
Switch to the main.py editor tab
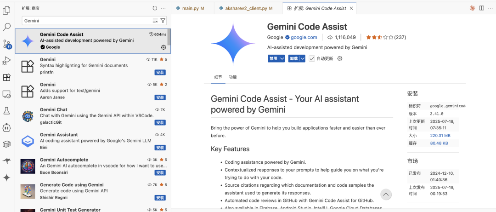tap(190, 8)
